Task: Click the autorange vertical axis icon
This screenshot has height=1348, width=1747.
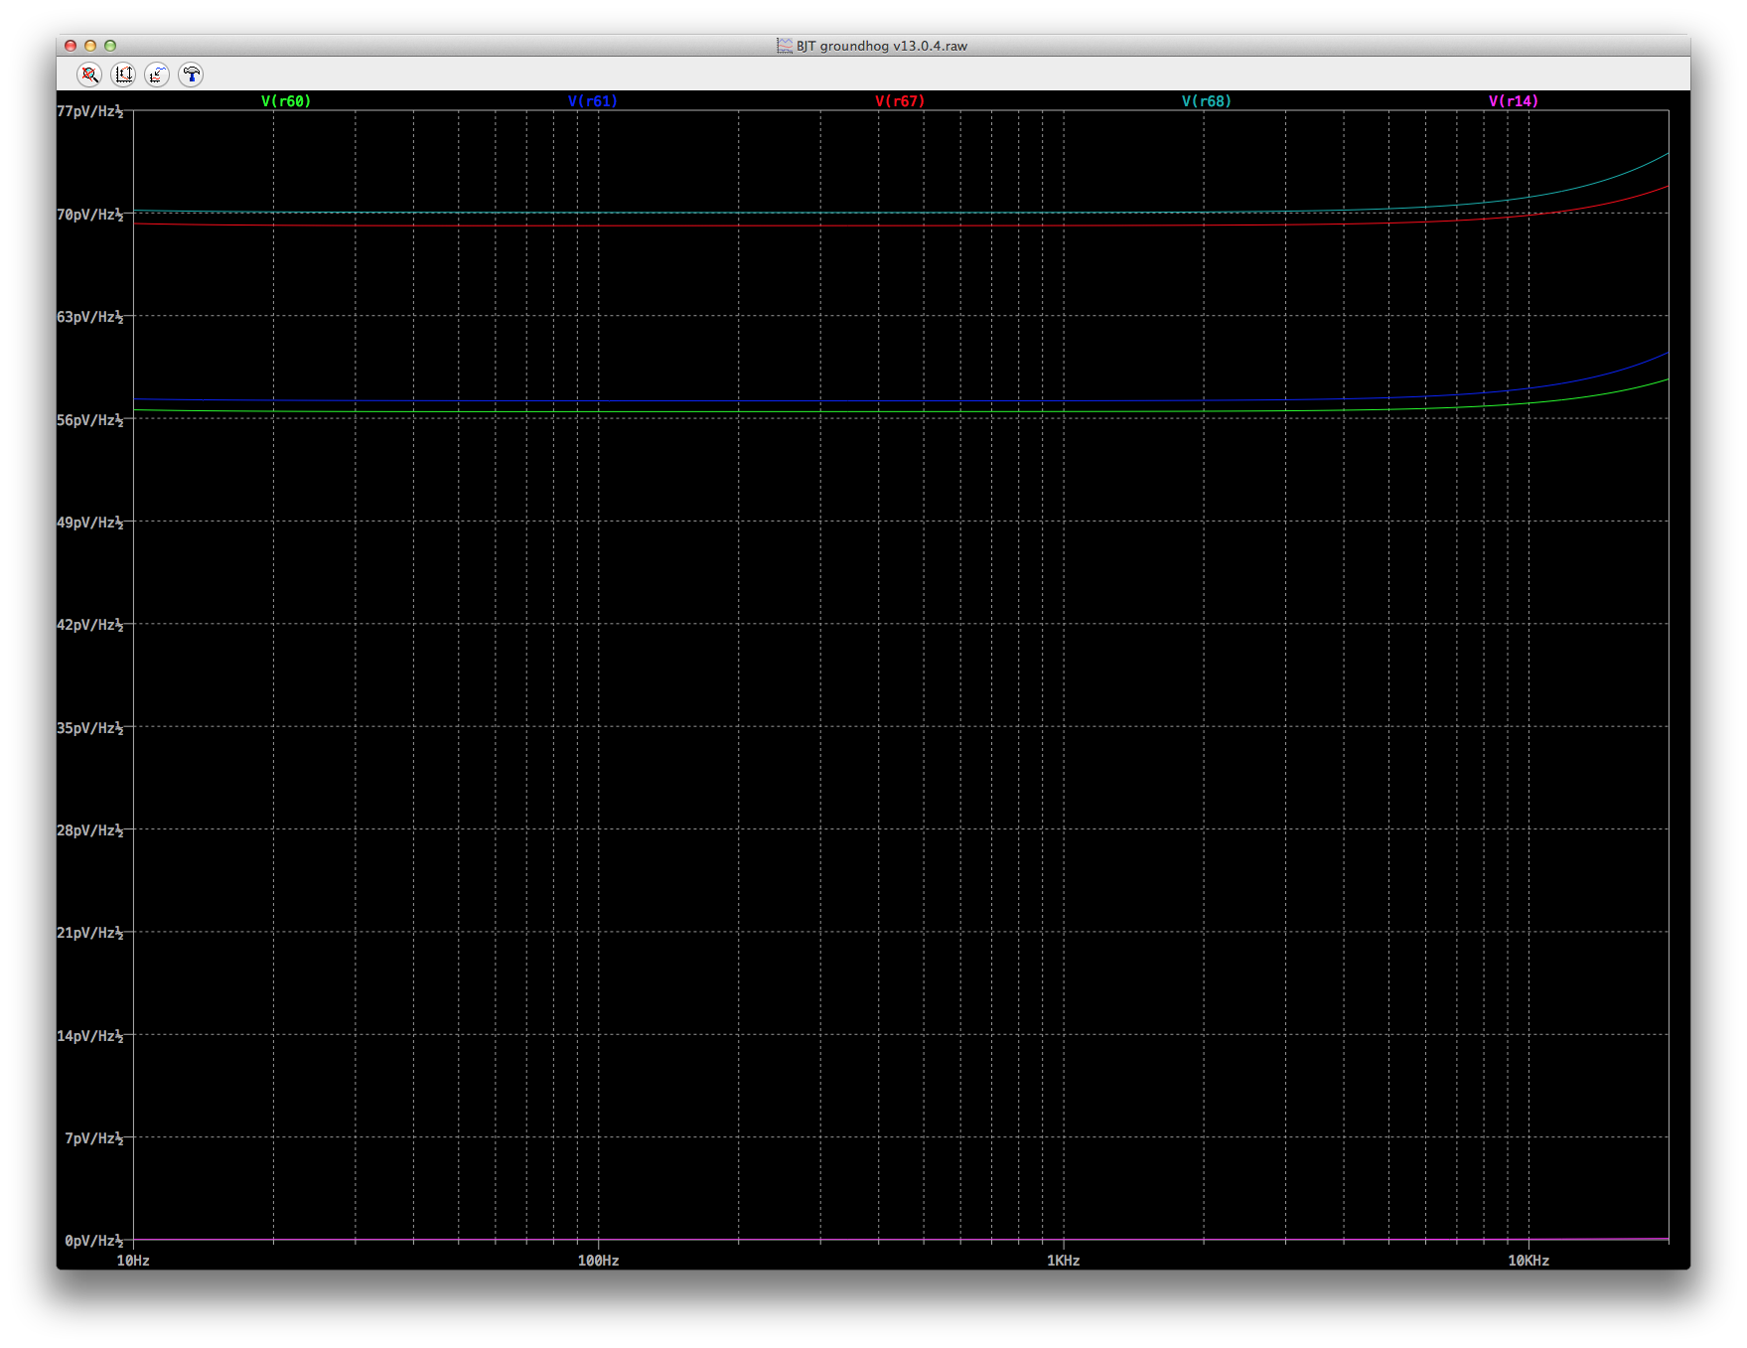Action: 123,75
